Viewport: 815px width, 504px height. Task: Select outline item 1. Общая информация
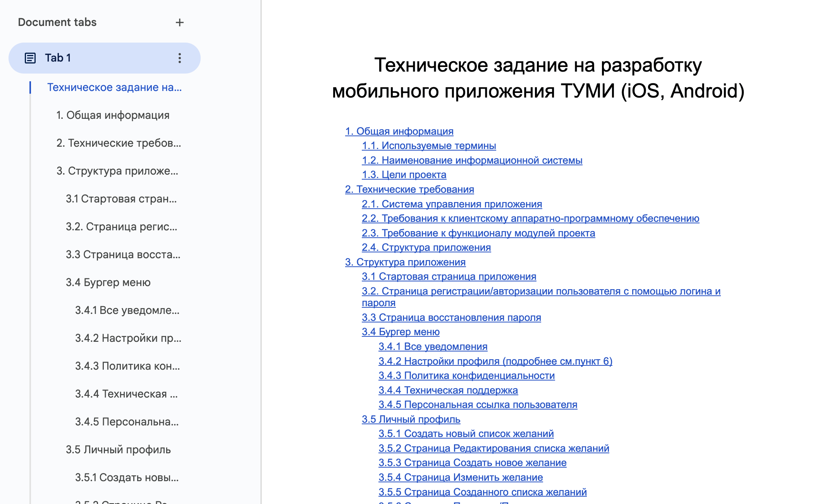point(113,115)
